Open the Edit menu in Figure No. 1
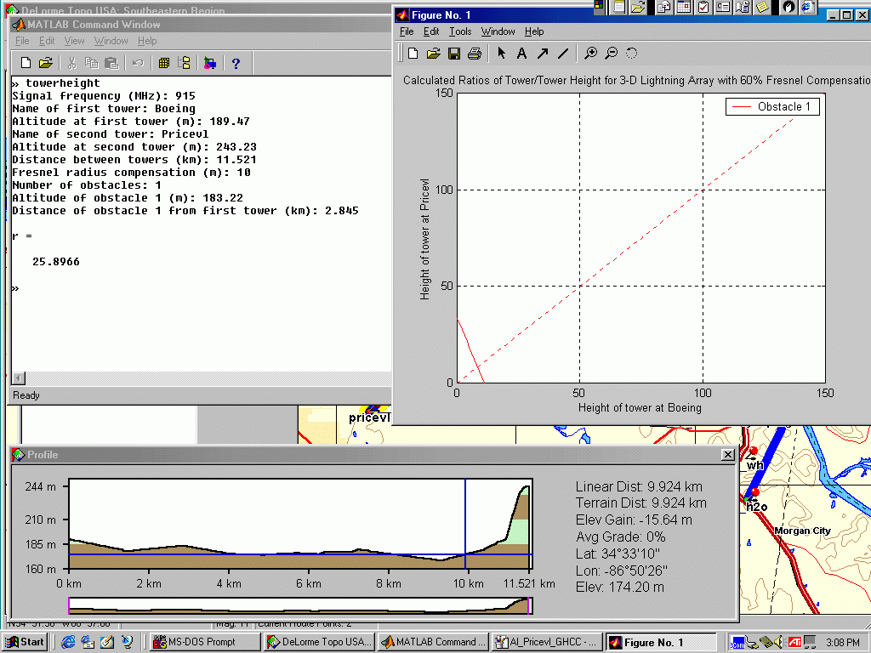 (431, 31)
